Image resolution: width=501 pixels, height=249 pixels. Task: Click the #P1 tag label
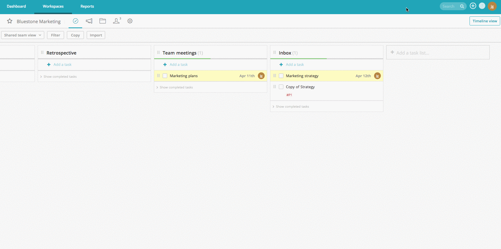pyautogui.click(x=289, y=95)
